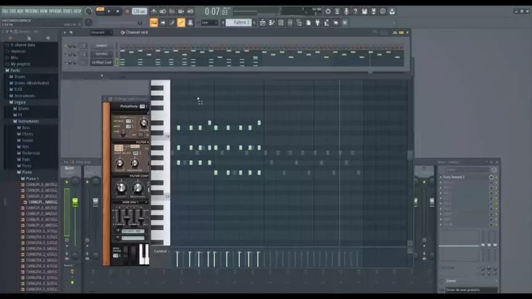The height and width of the screenshot is (299, 532).
Task: Select the LD Mega Lead channel button
Action: click(x=102, y=62)
